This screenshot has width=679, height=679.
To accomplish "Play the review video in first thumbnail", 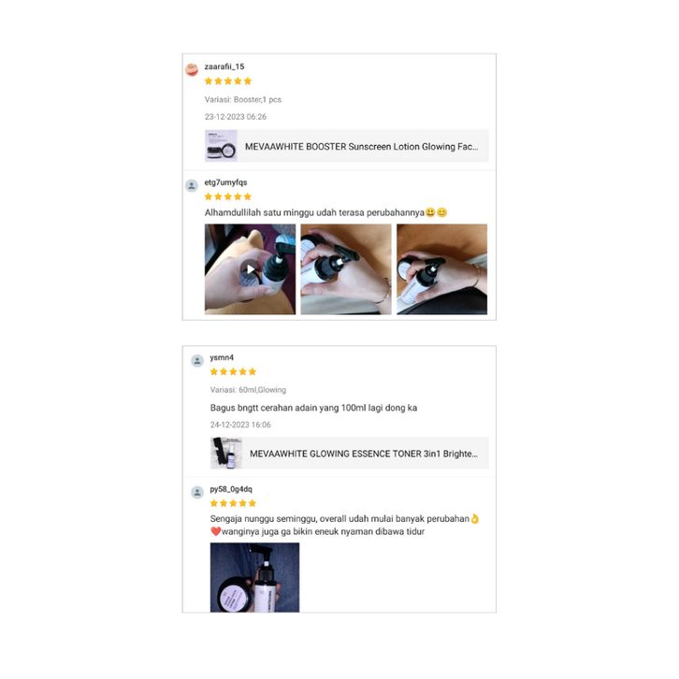I will coord(250,269).
